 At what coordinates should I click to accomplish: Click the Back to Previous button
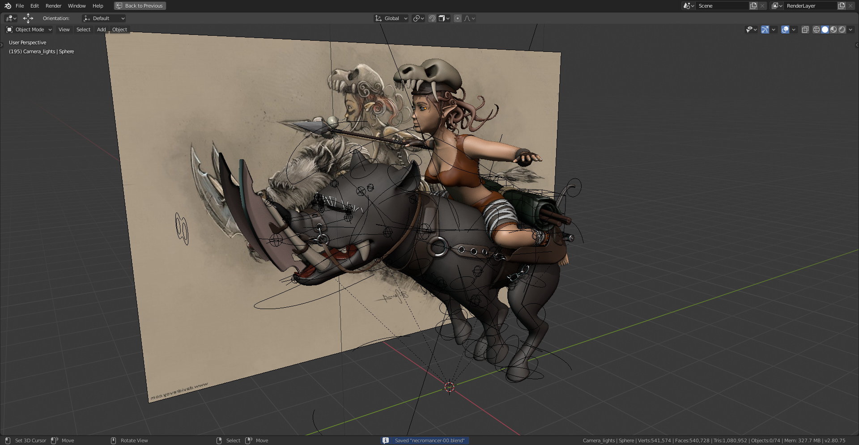point(140,6)
